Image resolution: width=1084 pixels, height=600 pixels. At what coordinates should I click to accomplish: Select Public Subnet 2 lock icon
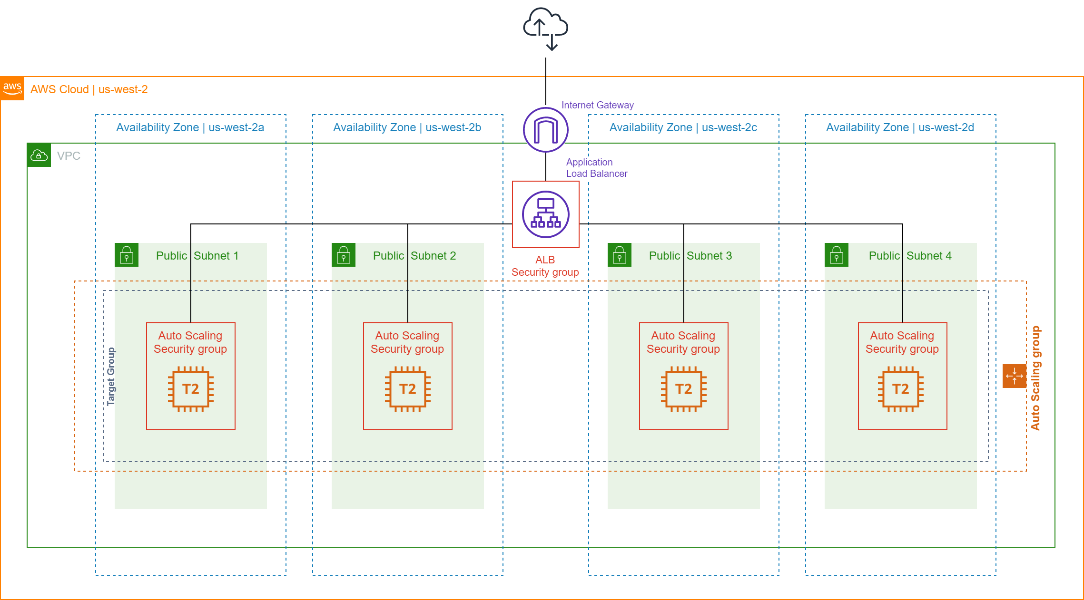[x=344, y=255]
